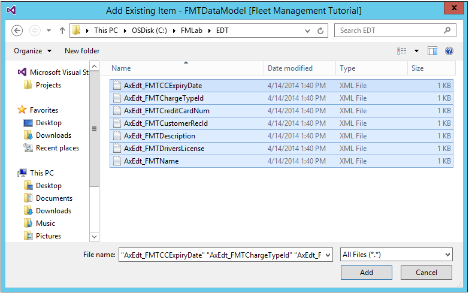Open Music under This PC
Screen dimensions: 469x293
[x=39, y=223]
